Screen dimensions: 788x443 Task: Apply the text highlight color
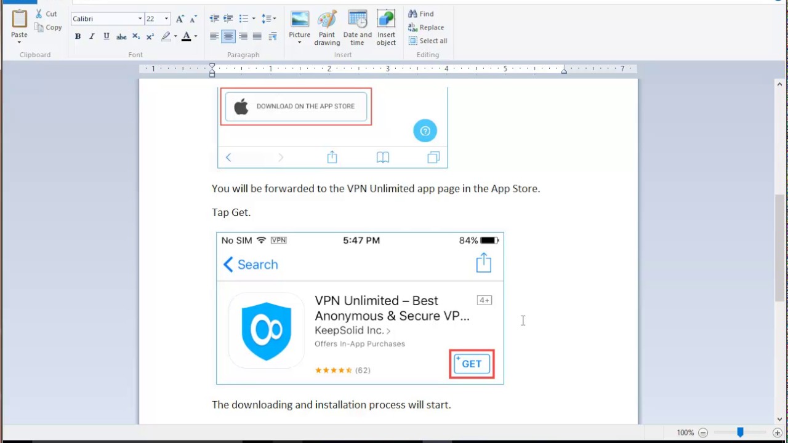pos(166,36)
